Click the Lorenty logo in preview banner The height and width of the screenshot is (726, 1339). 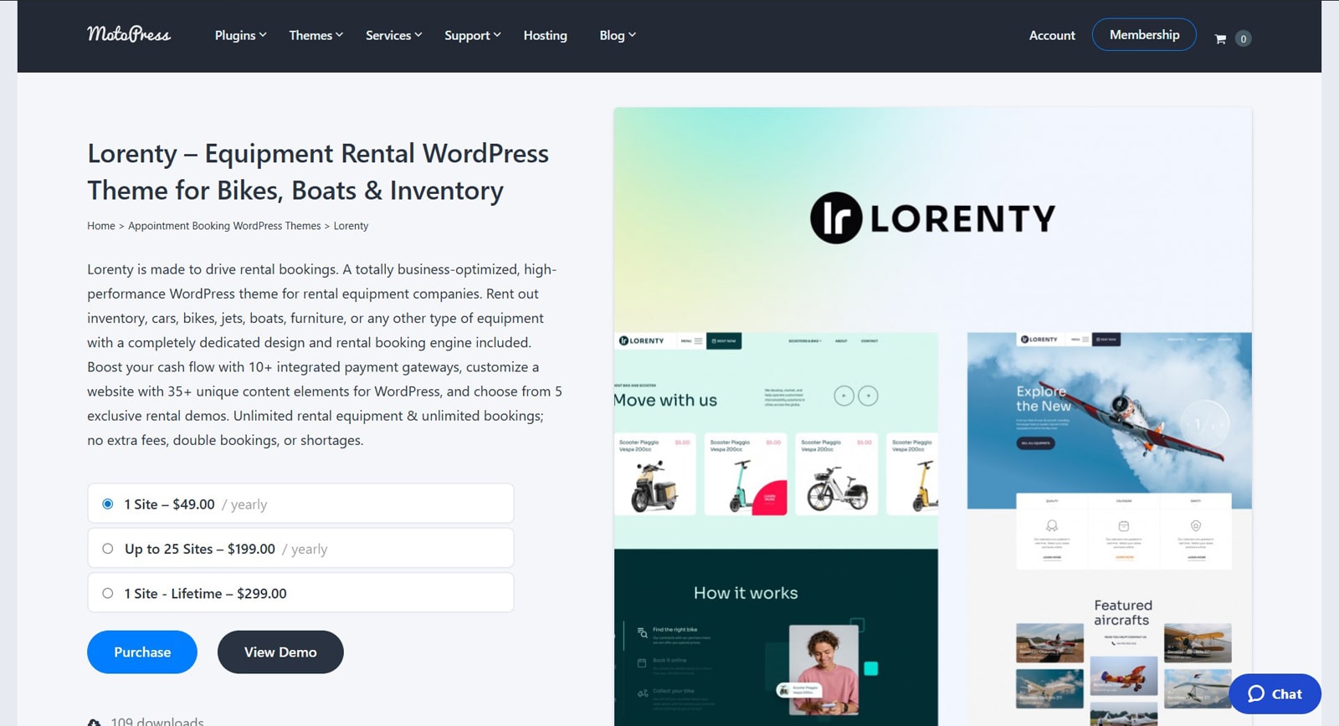tap(932, 218)
